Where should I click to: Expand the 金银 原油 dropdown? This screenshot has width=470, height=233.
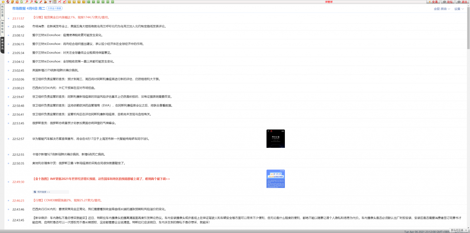[x=442, y=9]
